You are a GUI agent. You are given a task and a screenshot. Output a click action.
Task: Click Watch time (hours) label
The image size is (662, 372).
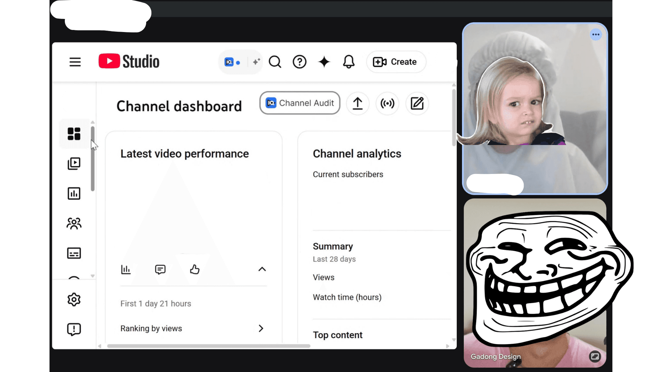coord(347,297)
